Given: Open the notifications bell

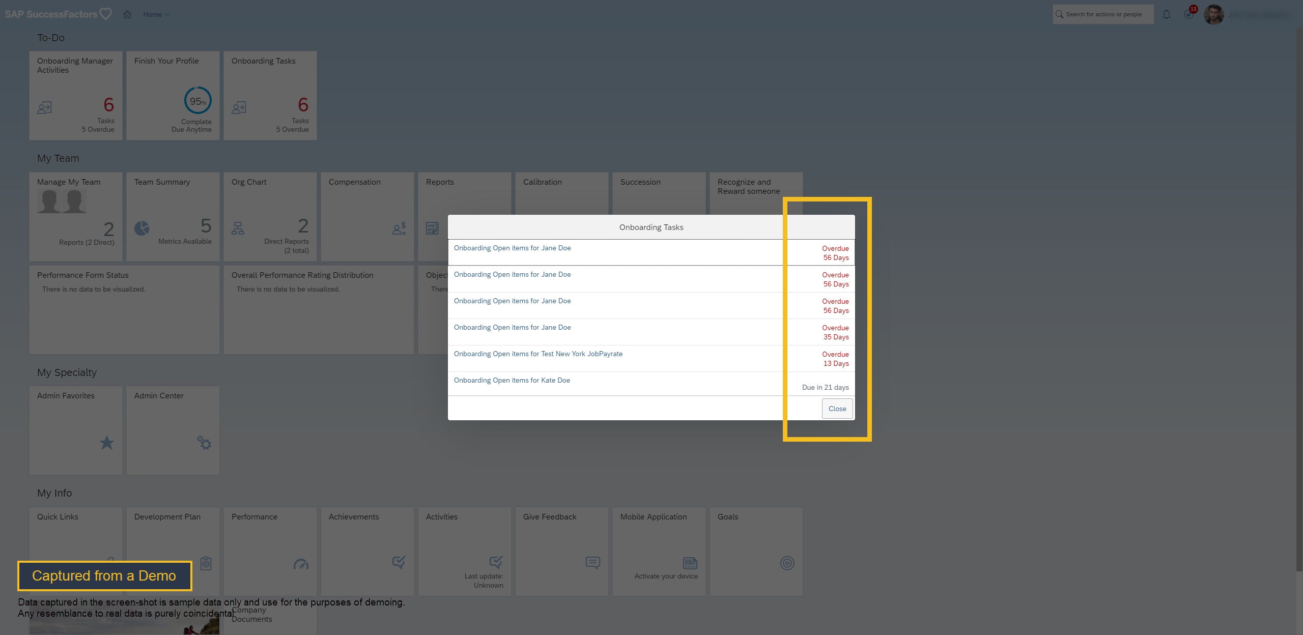Looking at the screenshot, I should pos(1167,14).
